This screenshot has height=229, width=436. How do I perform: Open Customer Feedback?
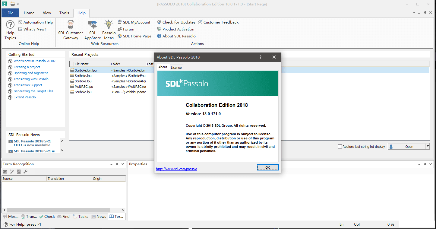pos(218,22)
